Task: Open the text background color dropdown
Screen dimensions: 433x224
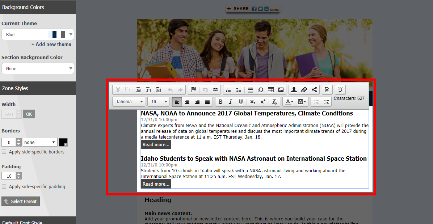Action: (302, 102)
